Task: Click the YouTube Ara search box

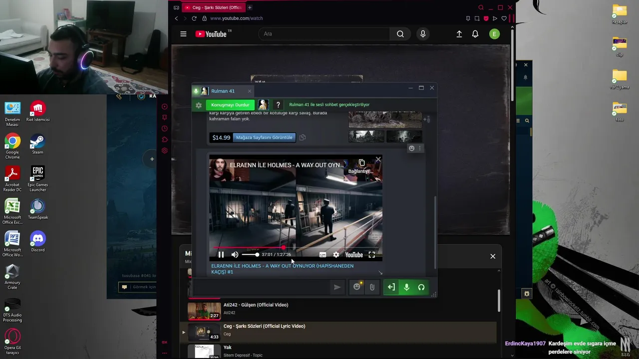Action: coord(324,34)
